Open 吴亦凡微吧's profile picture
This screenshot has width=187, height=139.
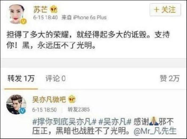pos(16,105)
